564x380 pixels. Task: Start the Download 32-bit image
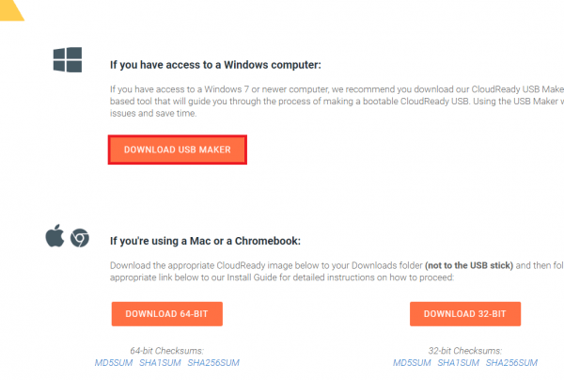pyautogui.click(x=465, y=314)
